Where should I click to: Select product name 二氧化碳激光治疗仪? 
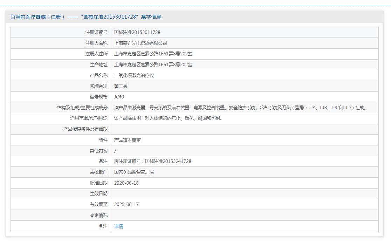(134, 75)
